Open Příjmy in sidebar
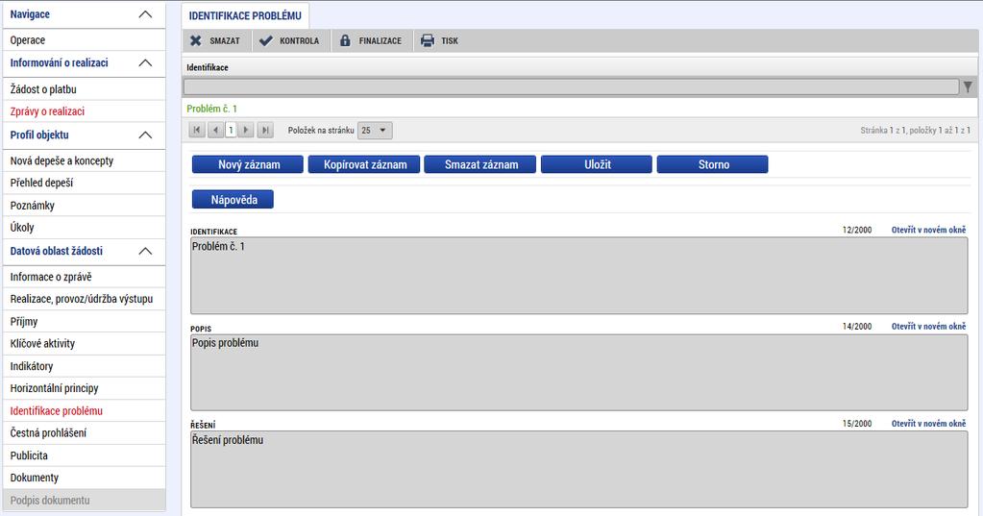This screenshot has height=516, width=983. pyautogui.click(x=84, y=321)
